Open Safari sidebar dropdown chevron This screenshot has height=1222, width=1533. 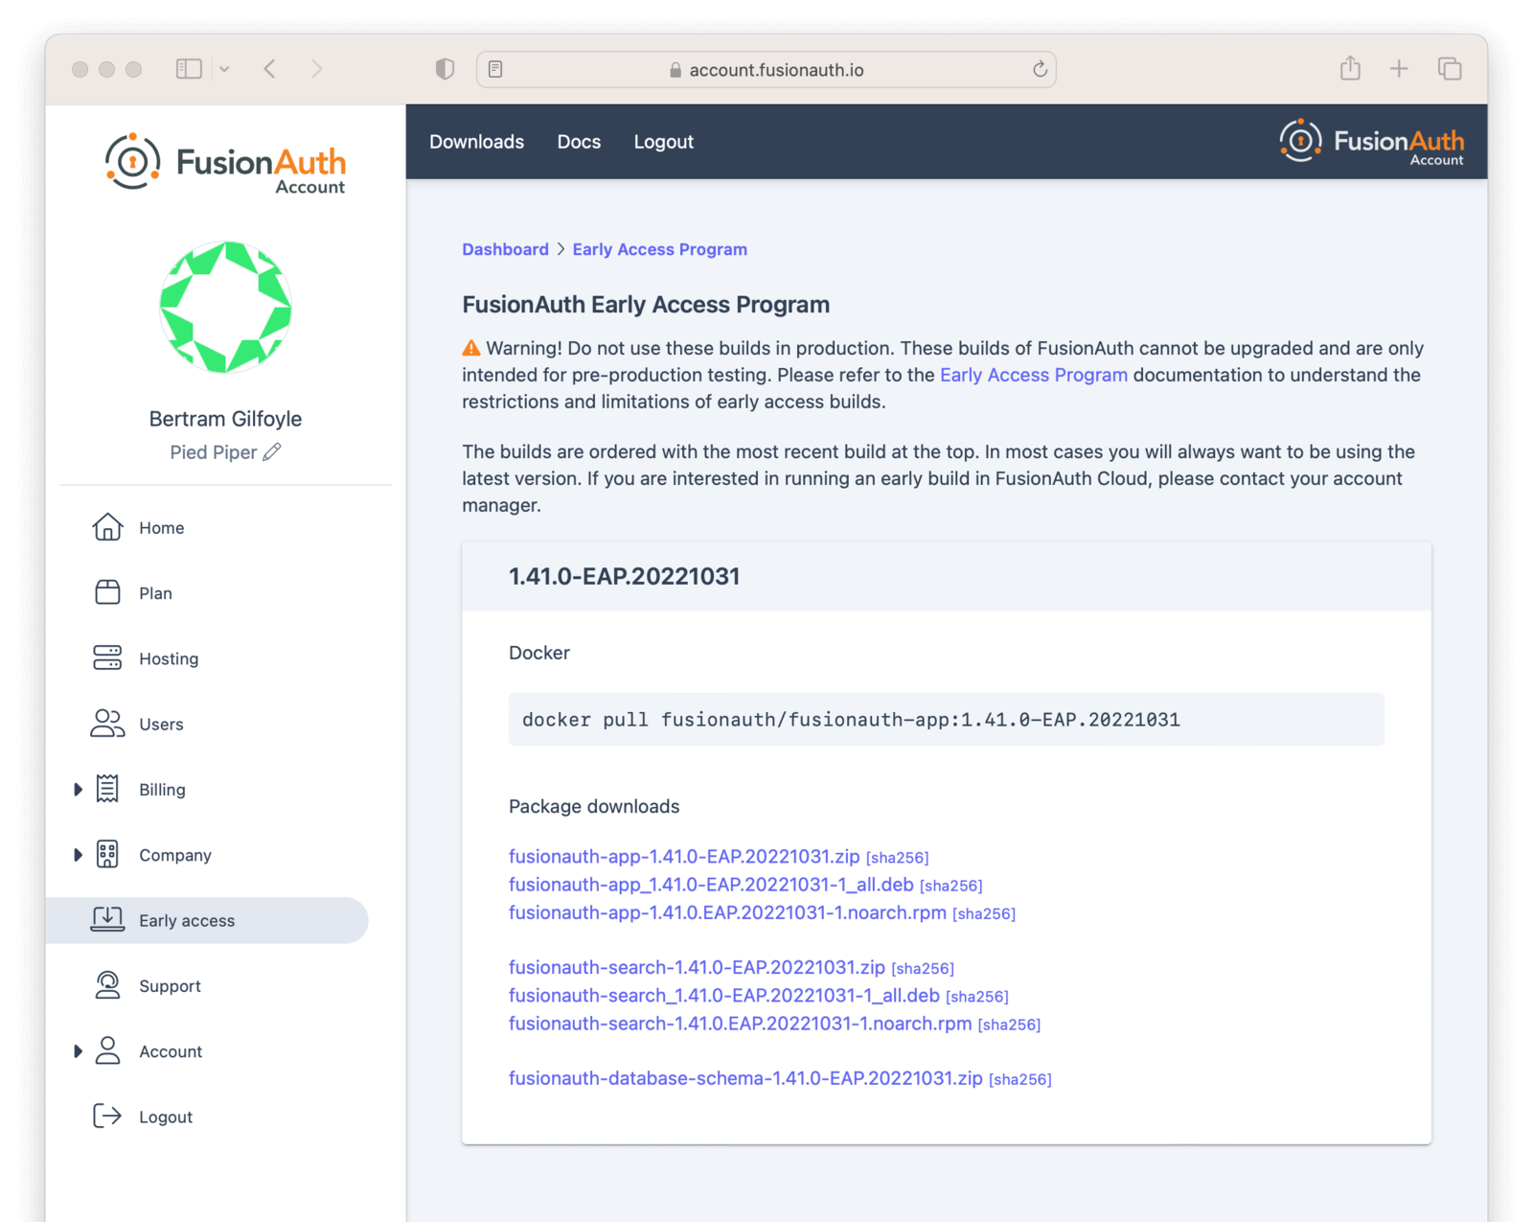click(224, 69)
